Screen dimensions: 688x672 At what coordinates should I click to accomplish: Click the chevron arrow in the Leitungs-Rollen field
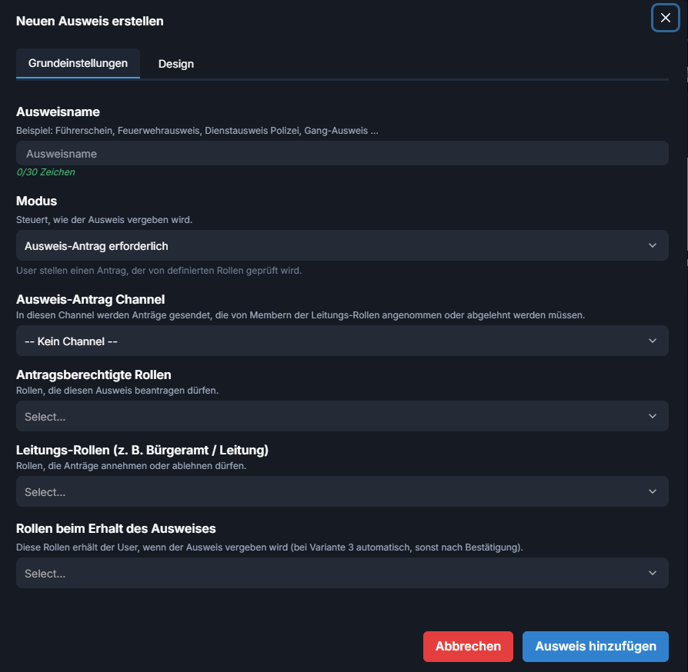[653, 491]
